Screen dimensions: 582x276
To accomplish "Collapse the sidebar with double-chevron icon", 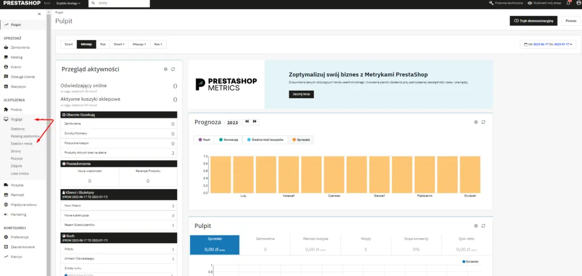I will (39, 14).
